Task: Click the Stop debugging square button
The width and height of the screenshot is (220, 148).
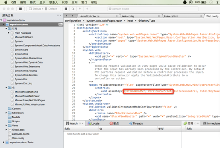Action: (x=20, y=9)
